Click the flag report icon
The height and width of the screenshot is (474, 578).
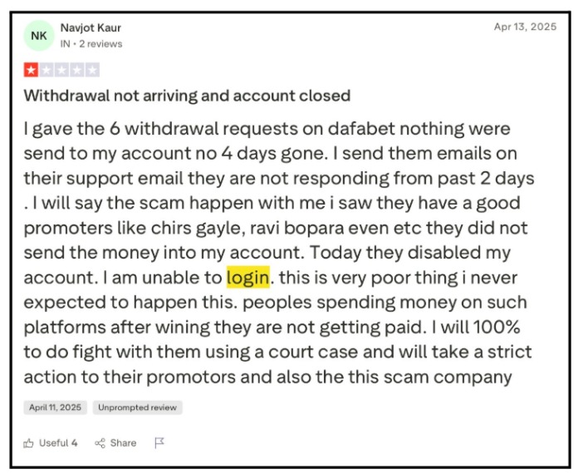point(159,443)
